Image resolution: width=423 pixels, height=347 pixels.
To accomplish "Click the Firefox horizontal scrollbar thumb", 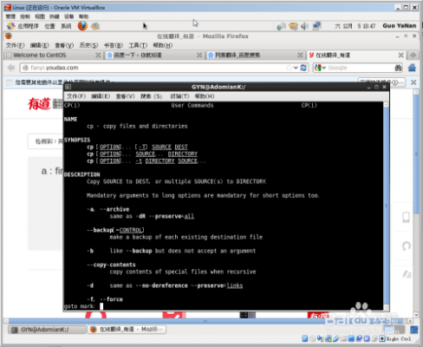I will pyautogui.click(x=205, y=321).
